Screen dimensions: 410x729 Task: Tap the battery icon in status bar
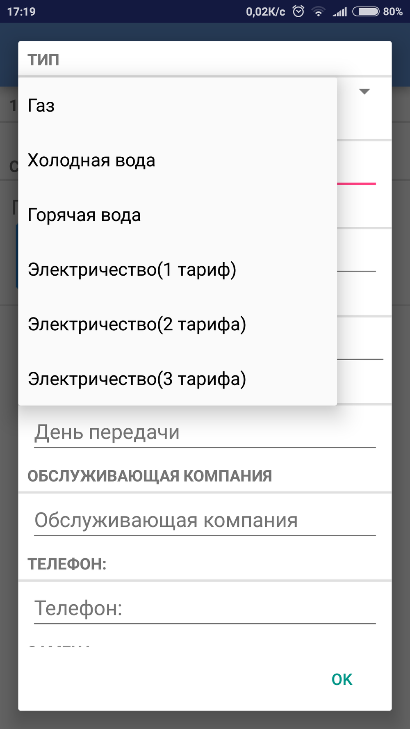pyautogui.click(x=366, y=11)
